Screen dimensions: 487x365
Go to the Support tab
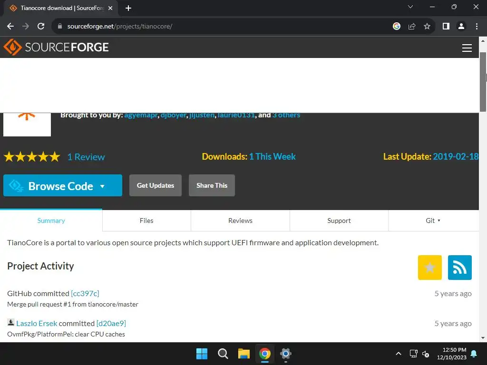click(339, 221)
